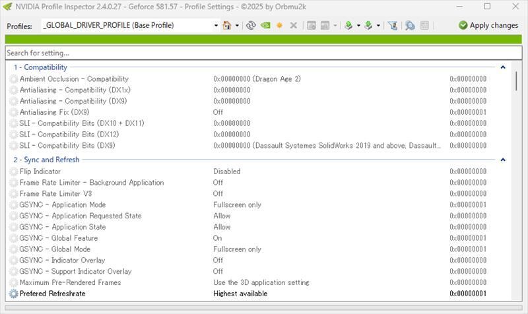Collapse the 2 - Sync and Refresh section chevron
Viewport: 528px width, 314px height.
coord(503,160)
